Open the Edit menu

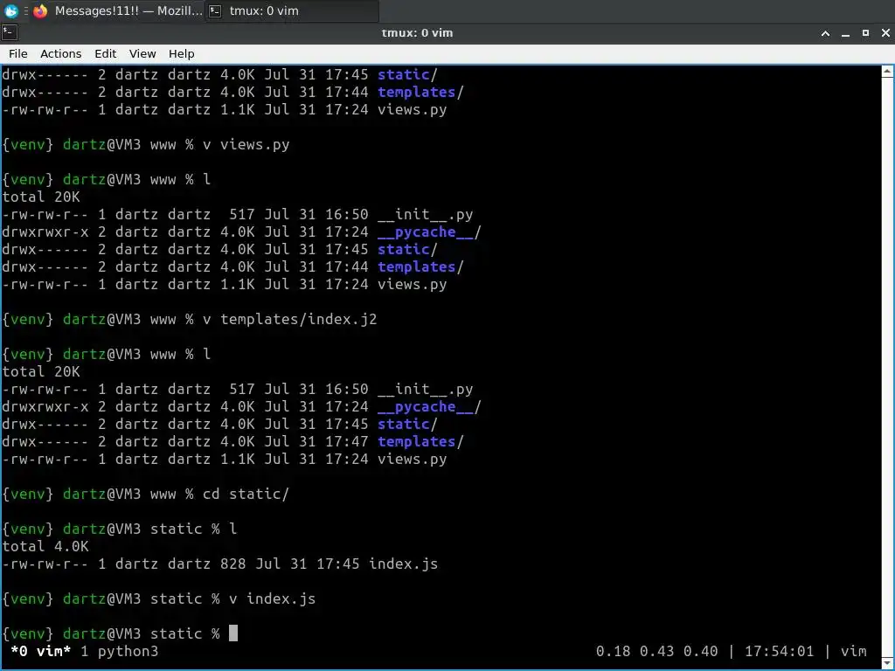pyautogui.click(x=105, y=53)
